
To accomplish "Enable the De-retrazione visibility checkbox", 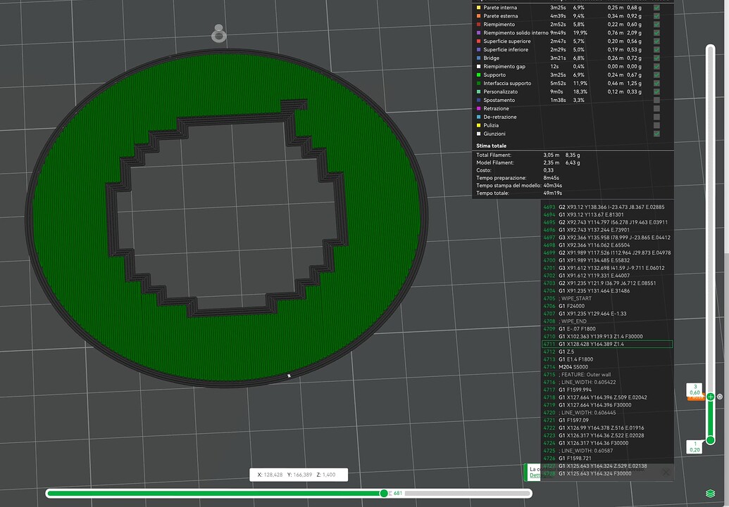I will pyautogui.click(x=656, y=117).
